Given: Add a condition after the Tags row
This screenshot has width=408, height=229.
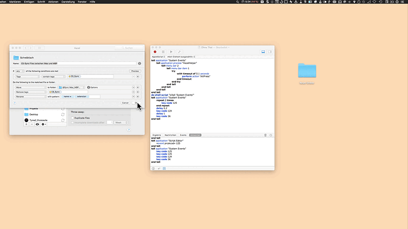Looking at the screenshot, I should (138, 77).
